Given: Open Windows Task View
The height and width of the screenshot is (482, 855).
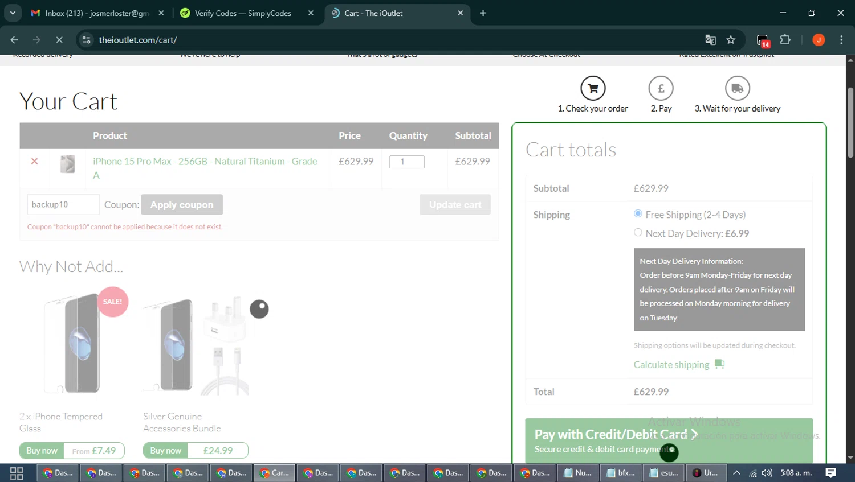Looking at the screenshot, I should [17, 473].
